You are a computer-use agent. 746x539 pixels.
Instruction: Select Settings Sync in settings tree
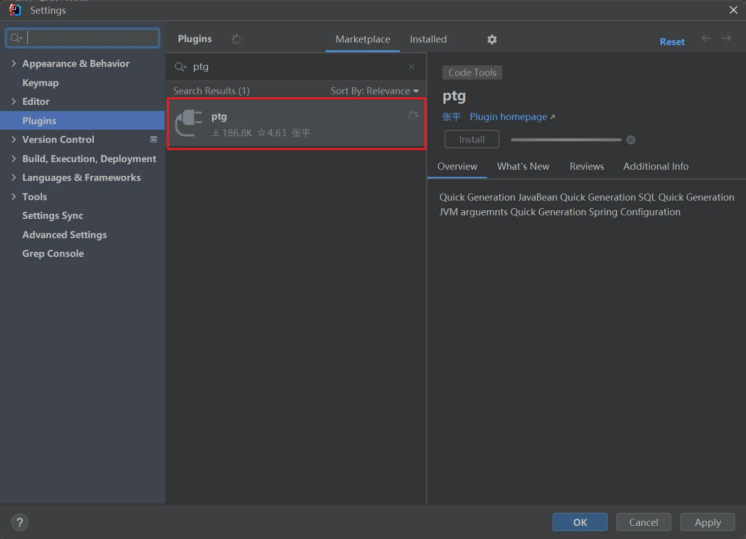pos(53,215)
